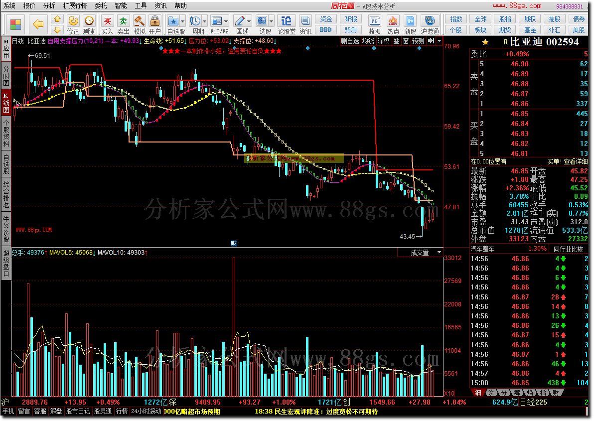This screenshot has height=421, width=594.
Task: Click the BBD toolbar button
Action: pyautogui.click(x=326, y=29)
